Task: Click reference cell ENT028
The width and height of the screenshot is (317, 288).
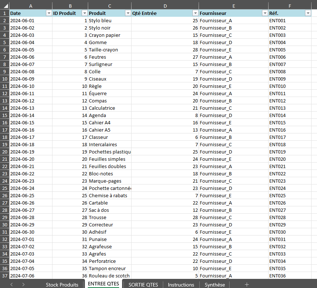Action: 290,217
